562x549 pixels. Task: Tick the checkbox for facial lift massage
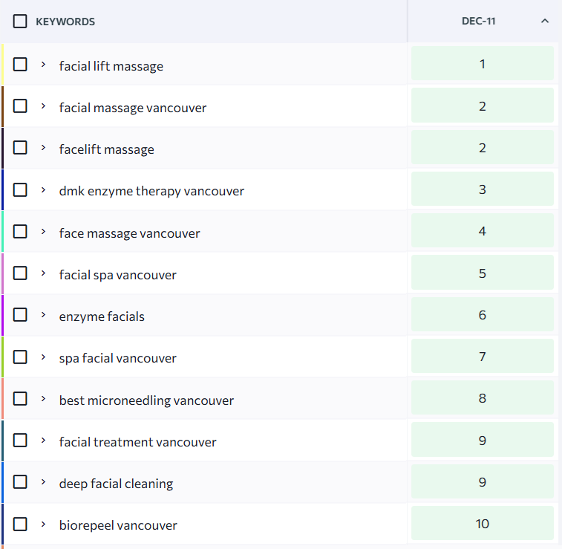[x=20, y=65]
